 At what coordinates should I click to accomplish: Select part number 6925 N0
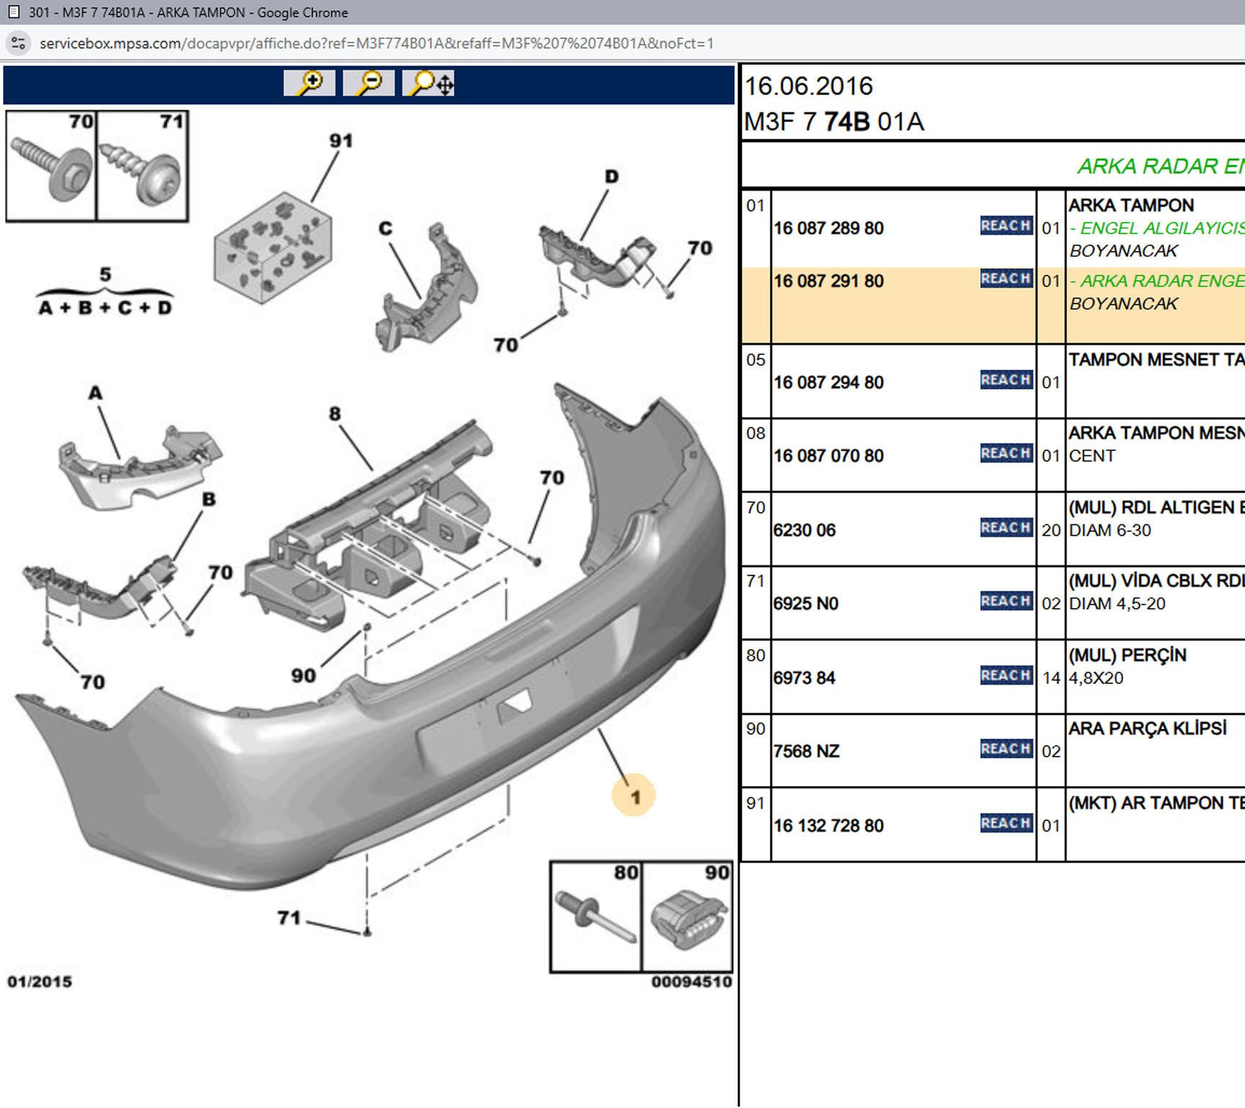pos(806,604)
